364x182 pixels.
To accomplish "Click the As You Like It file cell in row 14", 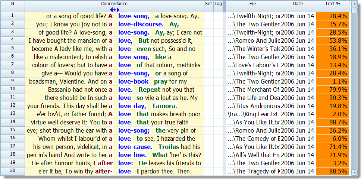I will (x=253, y=122).
